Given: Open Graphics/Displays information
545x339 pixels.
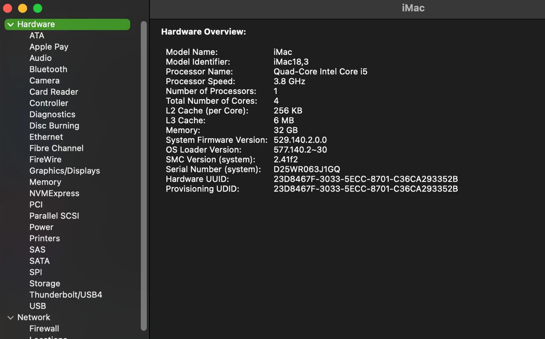Looking at the screenshot, I should 65,171.
